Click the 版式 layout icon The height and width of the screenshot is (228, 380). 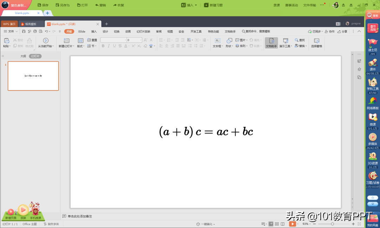[81, 41]
